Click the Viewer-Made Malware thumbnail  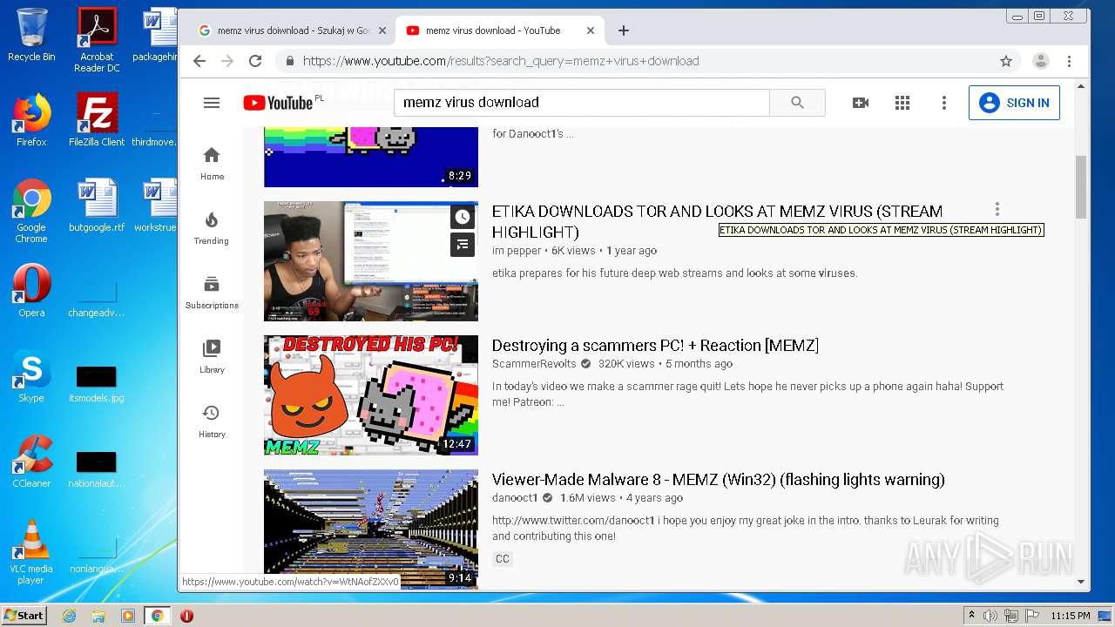coord(371,529)
